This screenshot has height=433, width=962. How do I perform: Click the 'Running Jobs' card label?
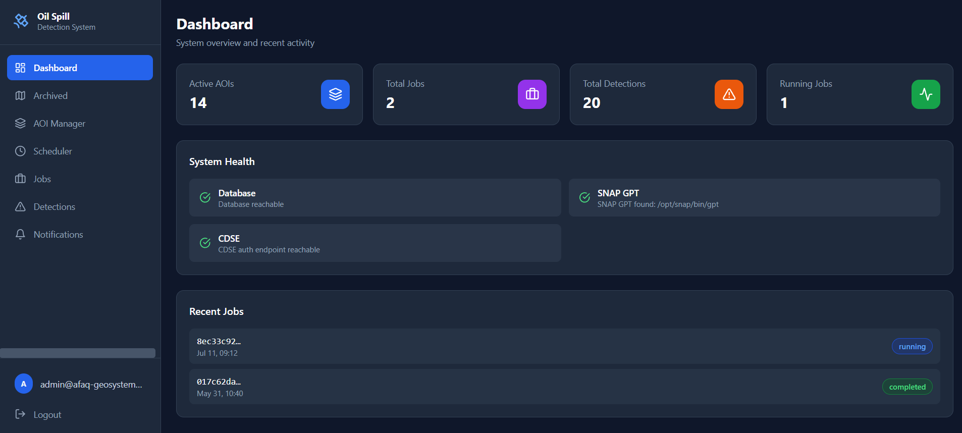806,84
